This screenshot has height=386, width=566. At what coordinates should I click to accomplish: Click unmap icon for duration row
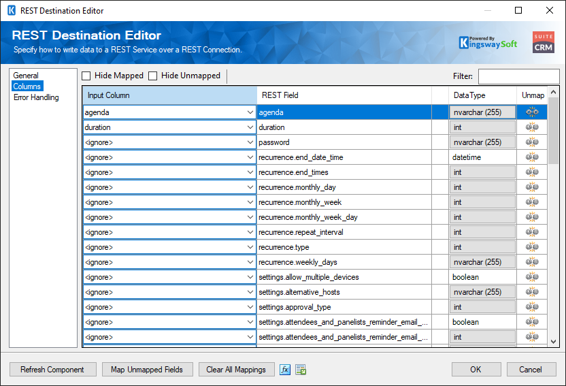[x=532, y=127]
